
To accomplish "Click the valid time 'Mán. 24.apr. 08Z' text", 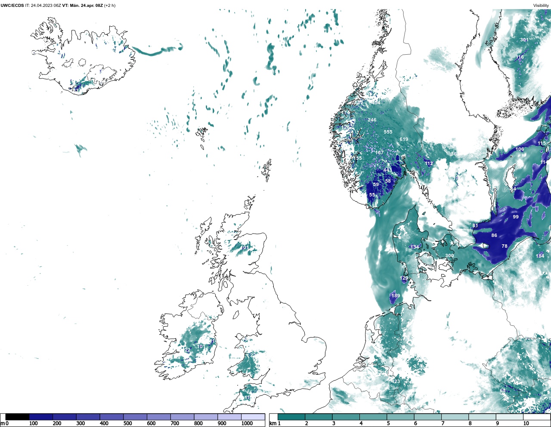I will pos(86,6).
